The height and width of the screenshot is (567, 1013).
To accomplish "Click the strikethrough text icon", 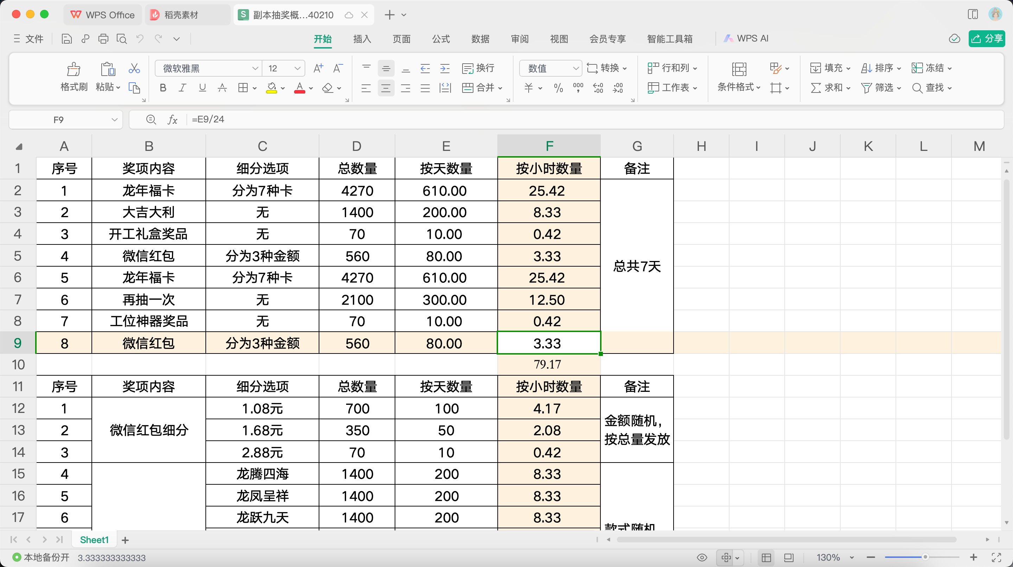I will [222, 88].
